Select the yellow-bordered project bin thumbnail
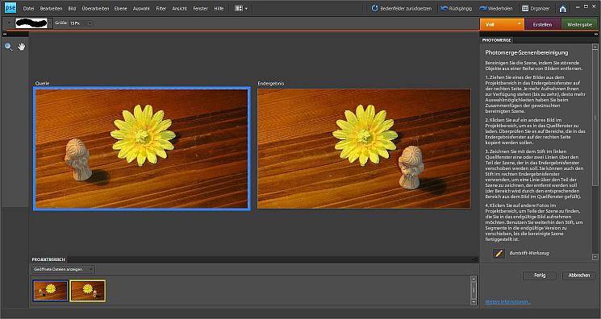The height and width of the screenshot is (319, 601). 87,291
